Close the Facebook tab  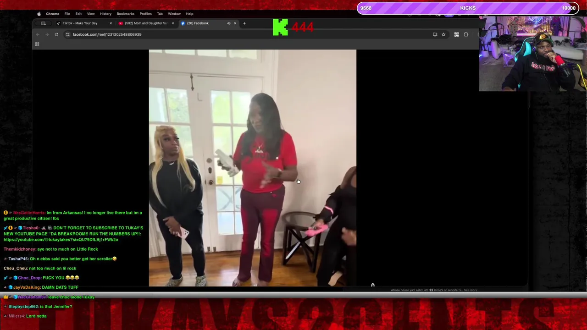point(235,23)
